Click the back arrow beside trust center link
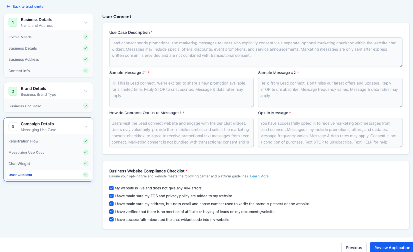 pyautogui.click(x=8, y=6)
